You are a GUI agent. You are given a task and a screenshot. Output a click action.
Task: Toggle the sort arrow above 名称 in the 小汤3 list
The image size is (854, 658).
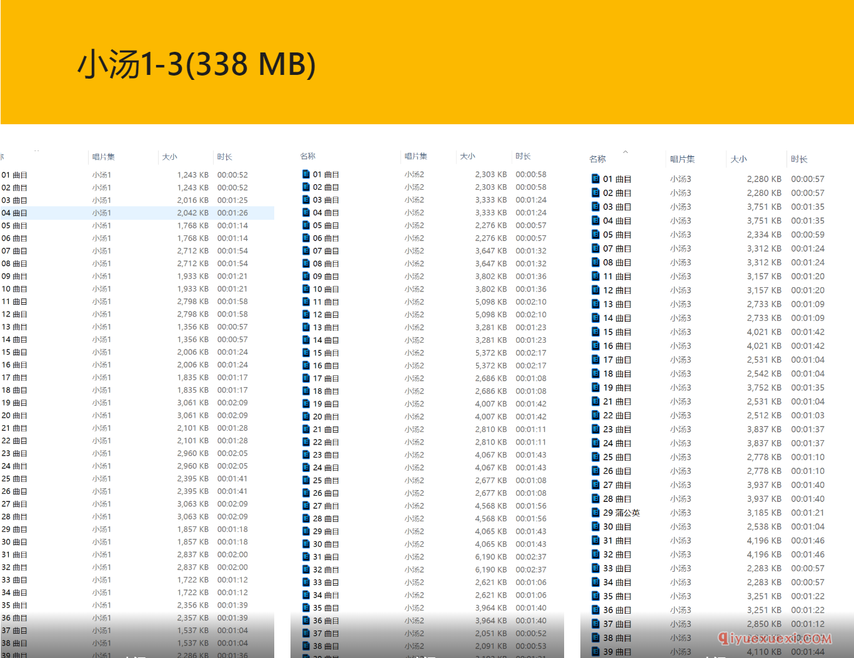pyautogui.click(x=625, y=152)
